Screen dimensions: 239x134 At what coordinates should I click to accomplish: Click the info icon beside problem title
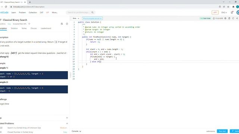67,24
